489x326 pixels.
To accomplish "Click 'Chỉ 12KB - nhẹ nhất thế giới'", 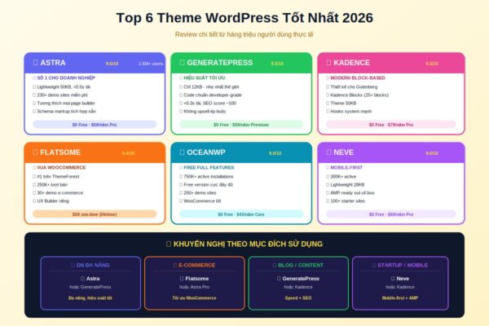I will tap(209, 86).
